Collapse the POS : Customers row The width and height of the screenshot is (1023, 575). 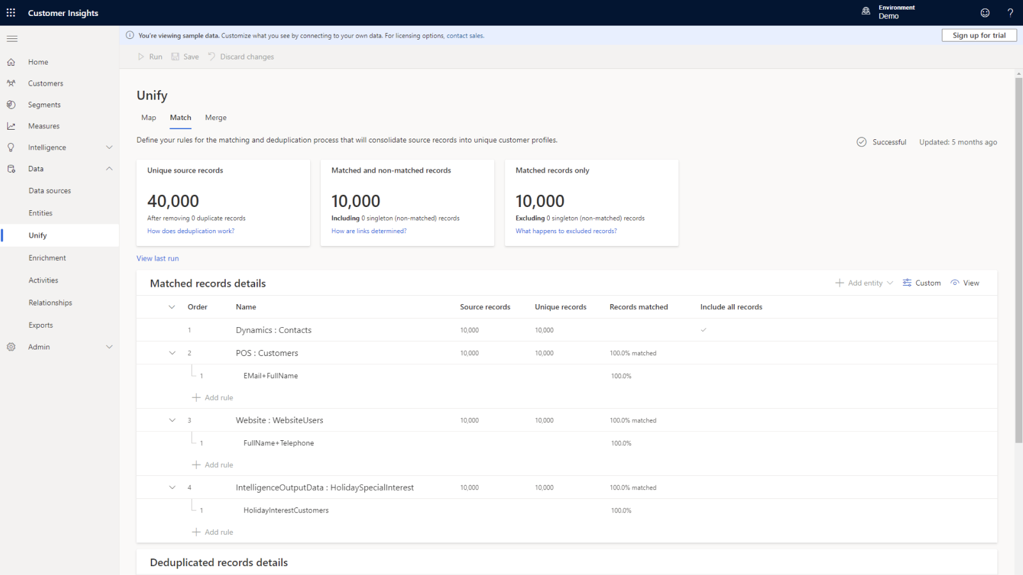(x=172, y=353)
